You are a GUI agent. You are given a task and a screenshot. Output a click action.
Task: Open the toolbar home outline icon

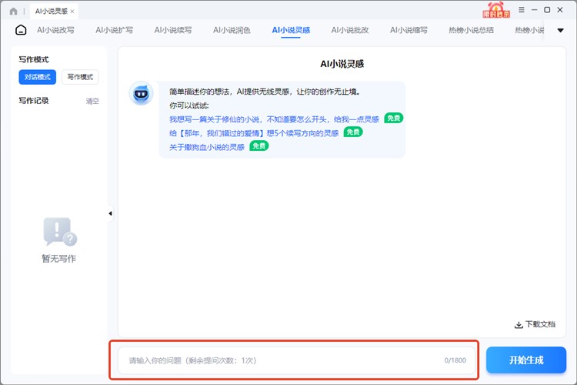tap(21, 30)
